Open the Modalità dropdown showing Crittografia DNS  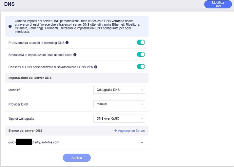[119, 90]
